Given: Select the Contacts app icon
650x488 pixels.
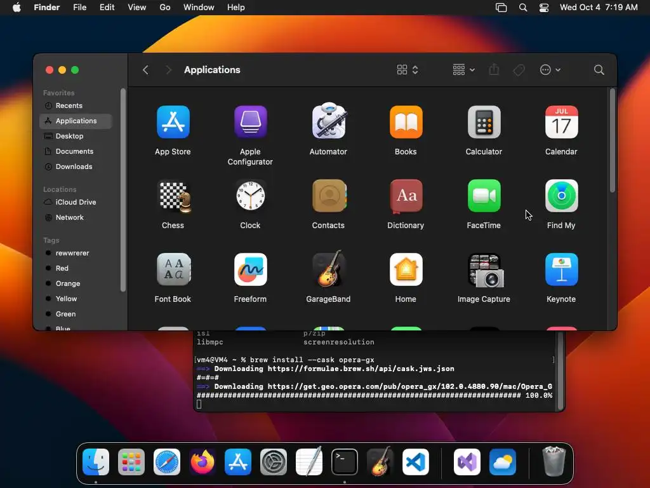Looking at the screenshot, I should point(329,196).
